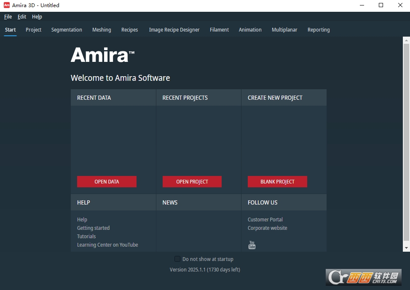Switch to the Filament tab

pyautogui.click(x=219, y=30)
